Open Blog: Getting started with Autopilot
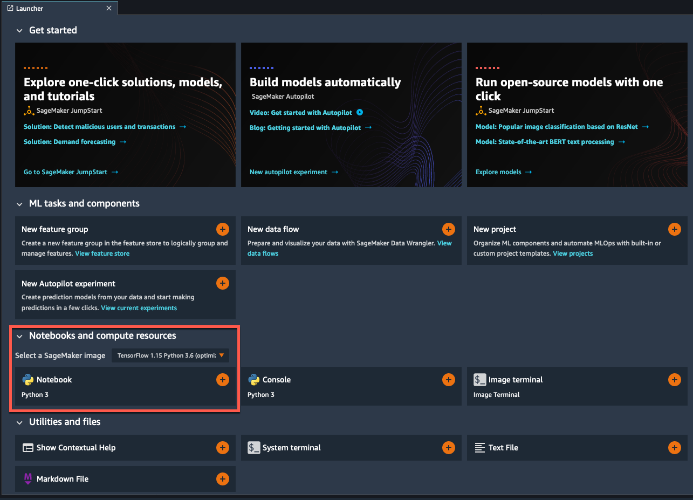This screenshot has height=500, width=693. pyautogui.click(x=311, y=128)
